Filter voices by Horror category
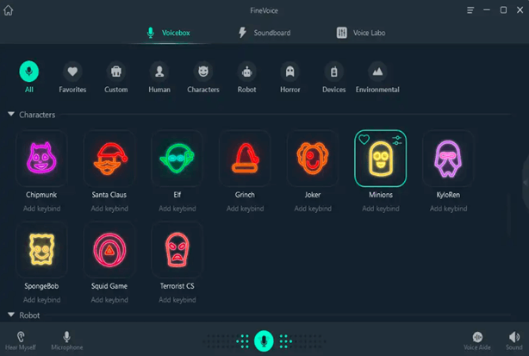 290,72
